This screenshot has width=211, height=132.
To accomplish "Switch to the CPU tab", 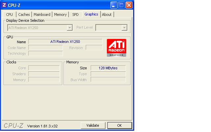I will coord(10,15).
